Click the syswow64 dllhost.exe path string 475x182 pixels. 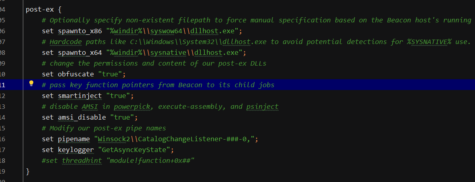(x=173, y=31)
